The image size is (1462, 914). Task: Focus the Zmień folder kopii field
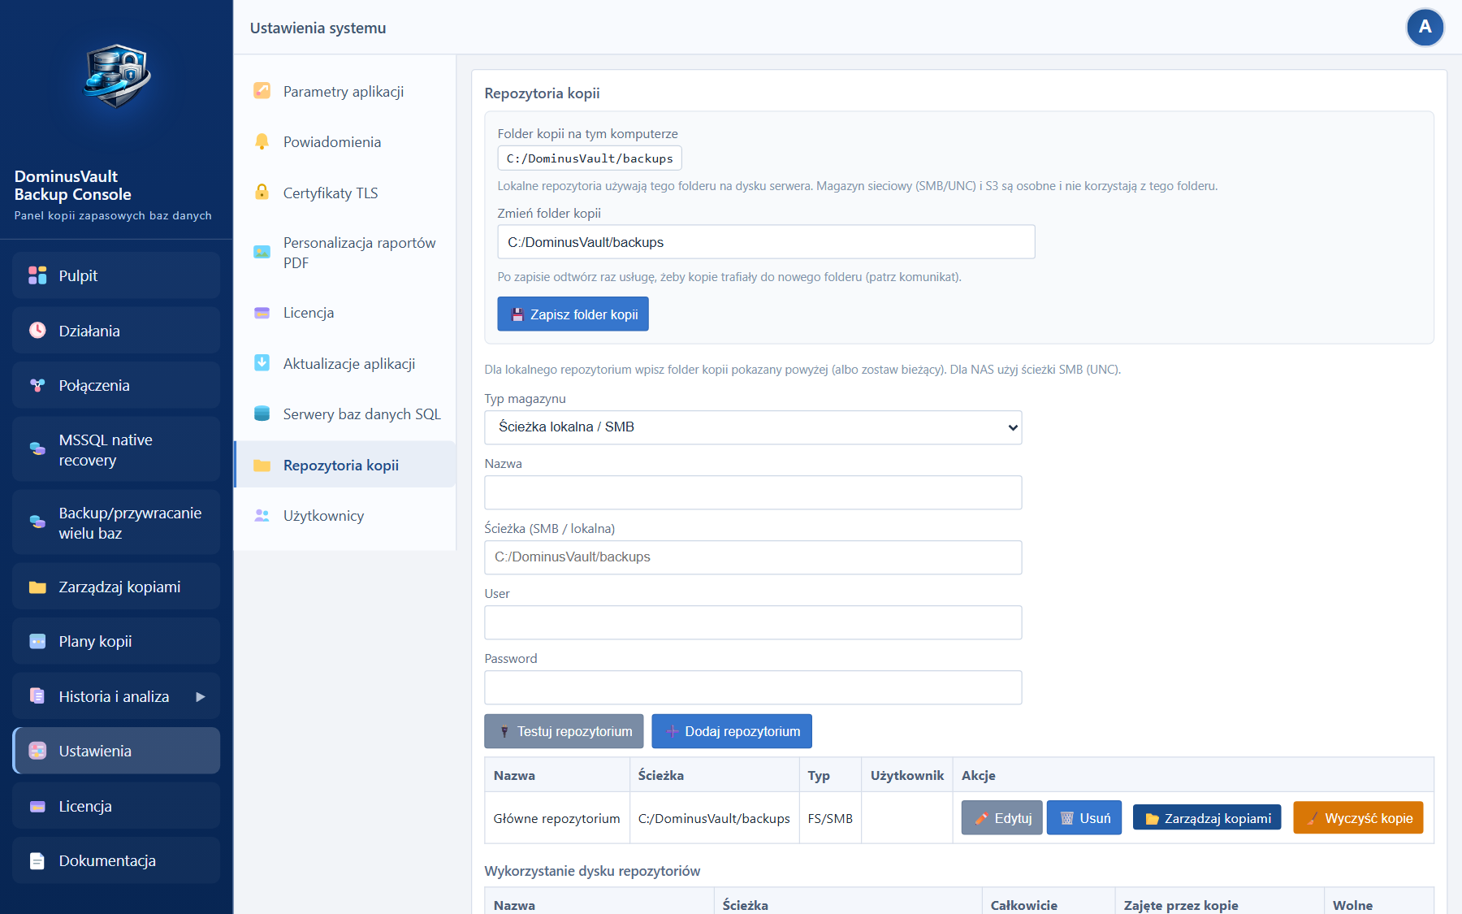pyautogui.click(x=766, y=242)
